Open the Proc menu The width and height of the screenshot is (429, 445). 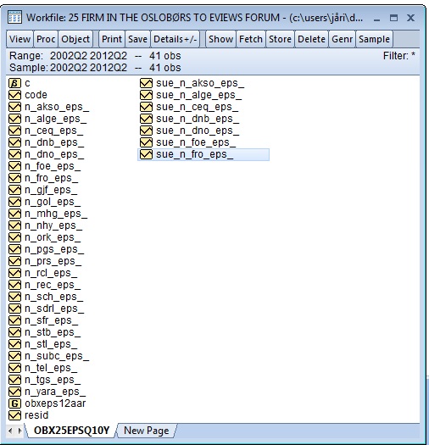[46, 39]
